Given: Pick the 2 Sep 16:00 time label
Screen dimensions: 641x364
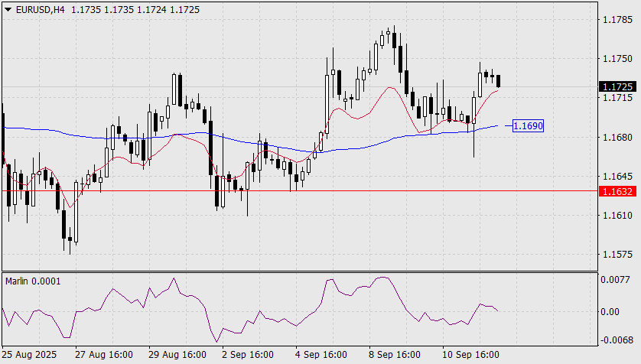Looking at the screenshot, I should [x=248, y=355].
